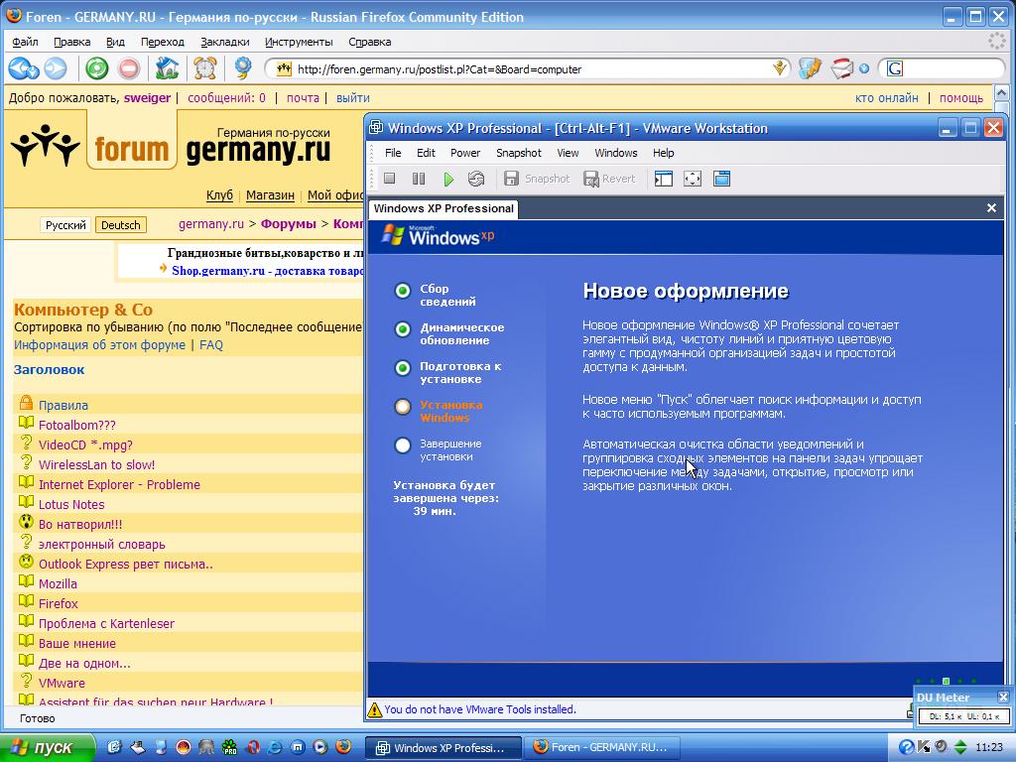Click the кто онлайн link

click(886, 98)
